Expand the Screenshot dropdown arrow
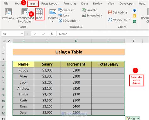The height and width of the screenshot is (120, 149). [101, 15]
